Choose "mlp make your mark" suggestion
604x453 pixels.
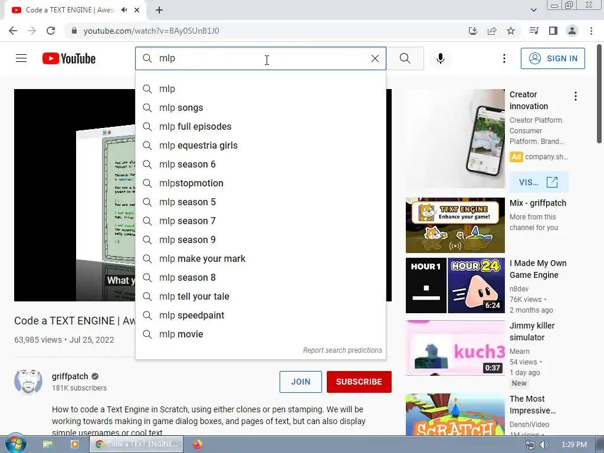260,259
